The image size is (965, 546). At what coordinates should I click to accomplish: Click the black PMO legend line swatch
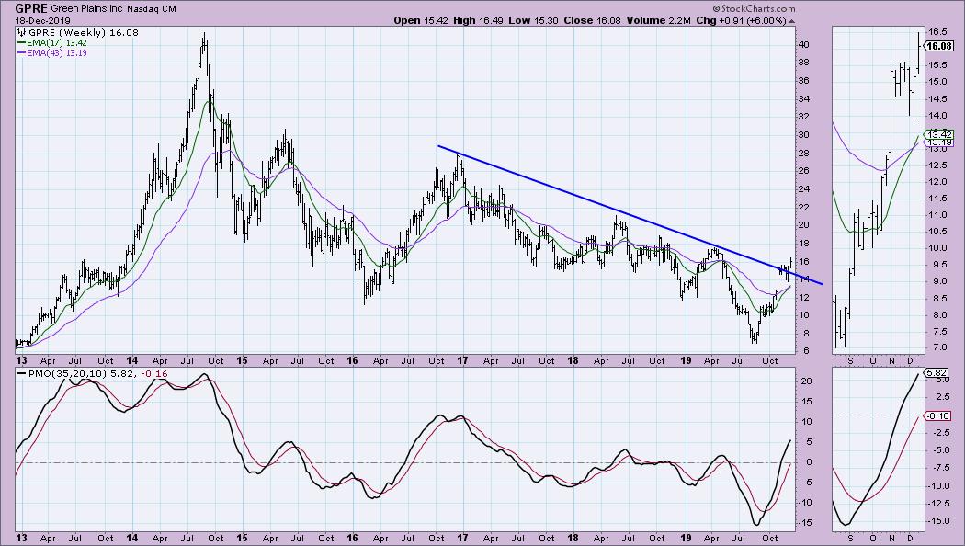[x=21, y=373]
